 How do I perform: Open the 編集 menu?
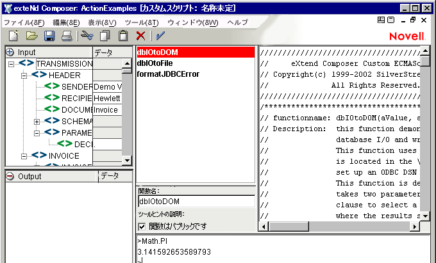point(66,22)
